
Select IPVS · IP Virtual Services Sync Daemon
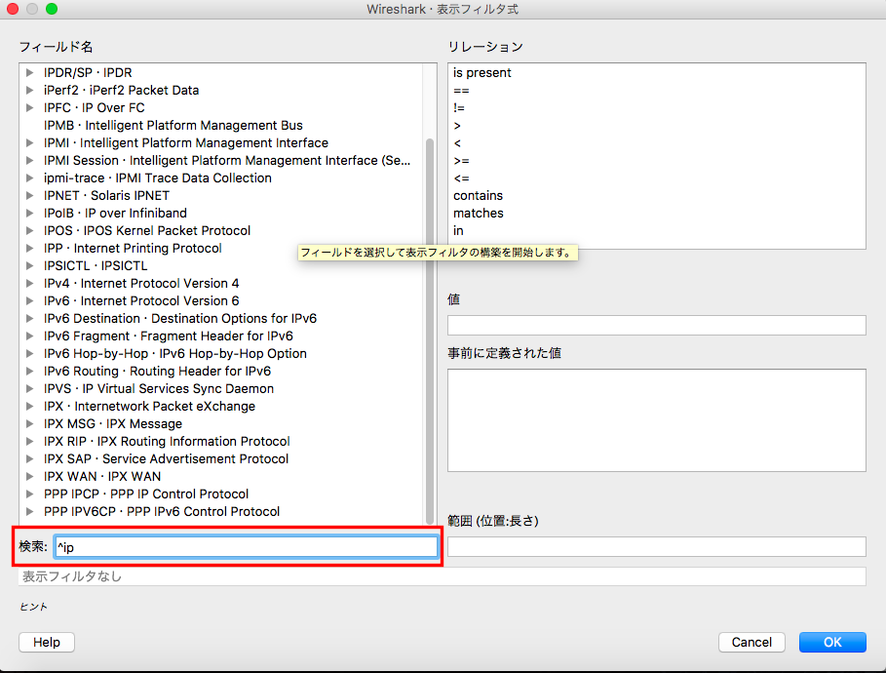[159, 388]
